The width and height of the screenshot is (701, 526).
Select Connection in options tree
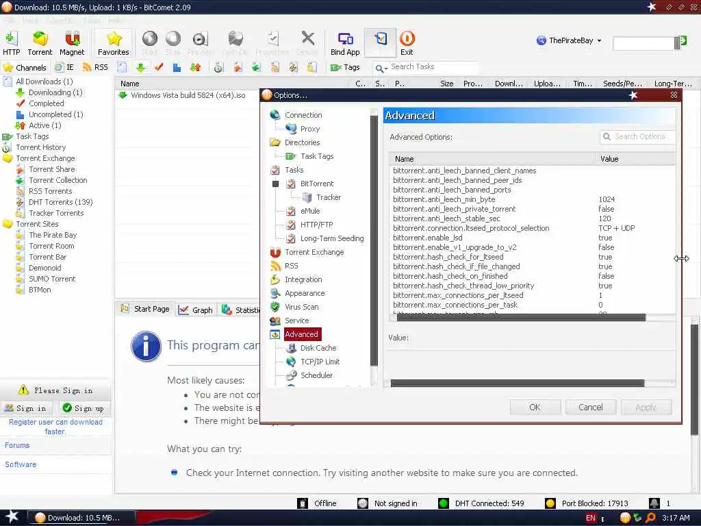(303, 115)
